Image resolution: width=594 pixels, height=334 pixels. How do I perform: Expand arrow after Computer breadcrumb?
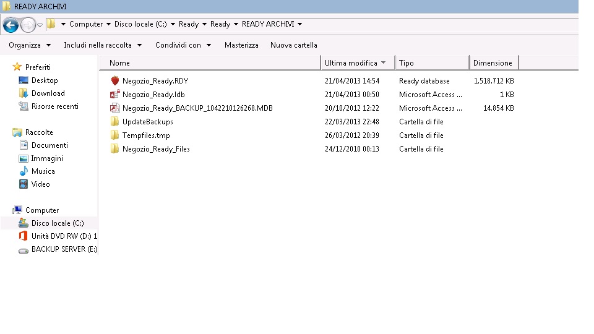click(x=108, y=24)
